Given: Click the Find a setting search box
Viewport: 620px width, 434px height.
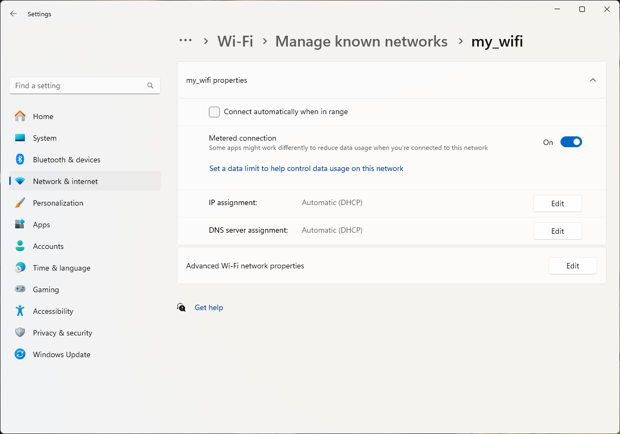Looking at the screenshot, I should tap(78, 86).
